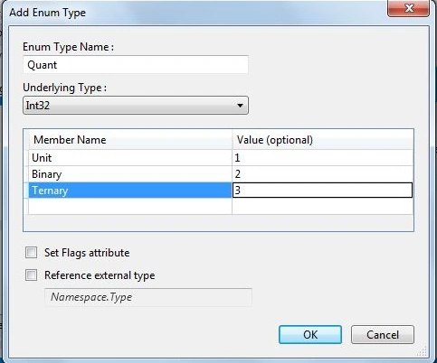Click the value cell containing 1
This screenshot has height=363, width=437.
click(323, 158)
